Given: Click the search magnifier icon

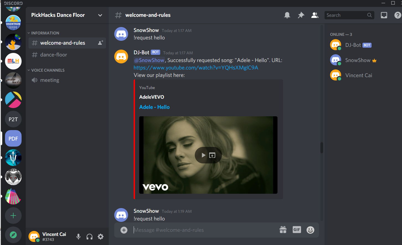Looking at the screenshot, I should tap(369, 15).
